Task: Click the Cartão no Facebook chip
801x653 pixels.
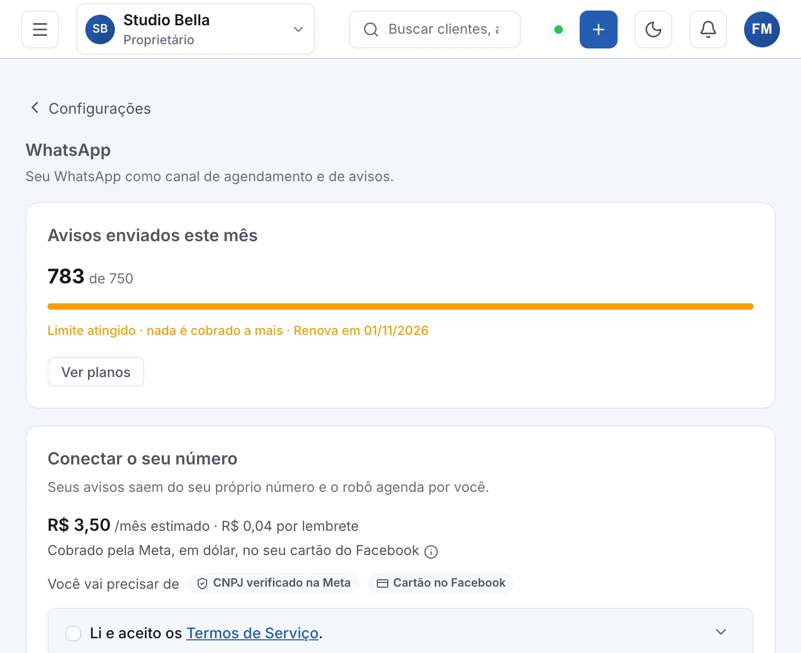Action: 441,583
